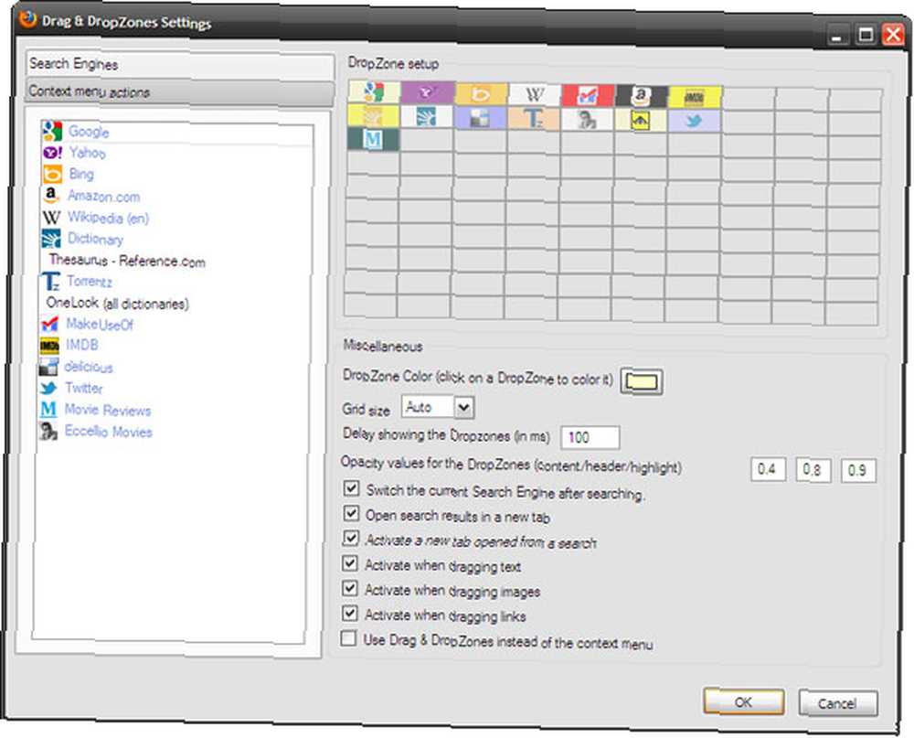
Task: Click the delay field showing 100
Action: [590, 437]
